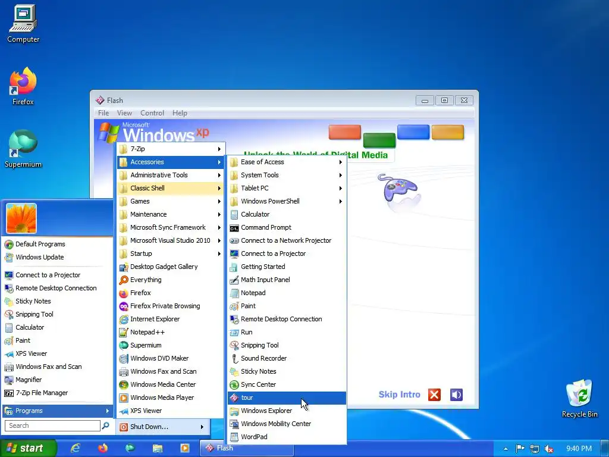Expand the Administrative Tools folder
Viewport: 609px width, 457px height.
coord(171,175)
